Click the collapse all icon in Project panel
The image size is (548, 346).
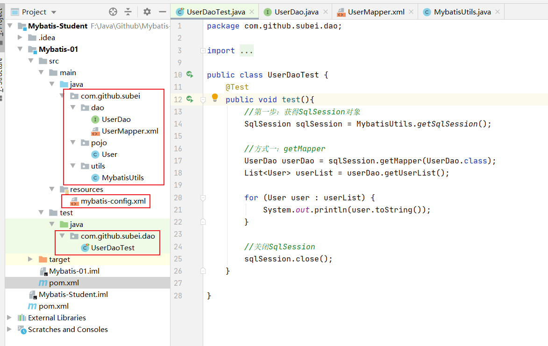128,12
